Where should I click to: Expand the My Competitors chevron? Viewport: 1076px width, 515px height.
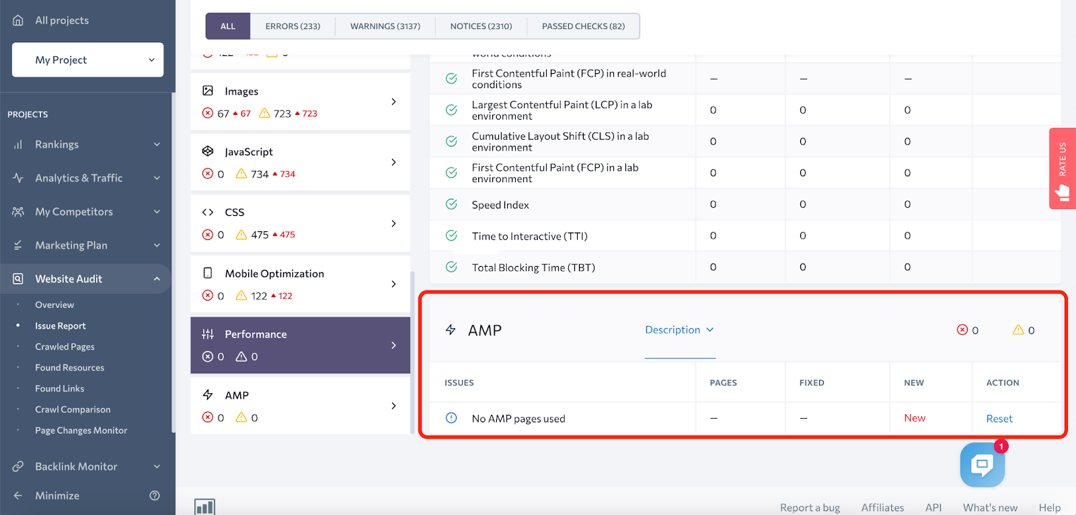click(x=157, y=212)
